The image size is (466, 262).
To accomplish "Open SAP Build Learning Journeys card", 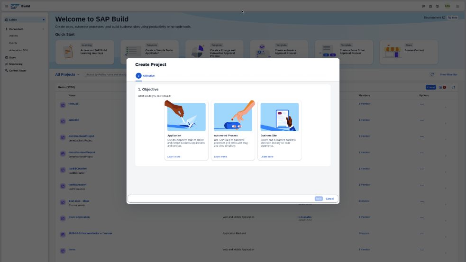I will [85, 52].
